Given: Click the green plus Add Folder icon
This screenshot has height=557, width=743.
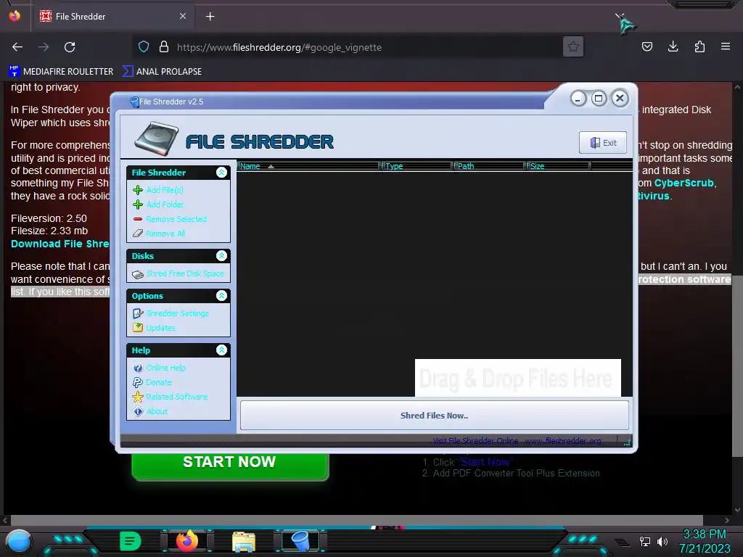Looking at the screenshot, I should (x=138, y=205).
